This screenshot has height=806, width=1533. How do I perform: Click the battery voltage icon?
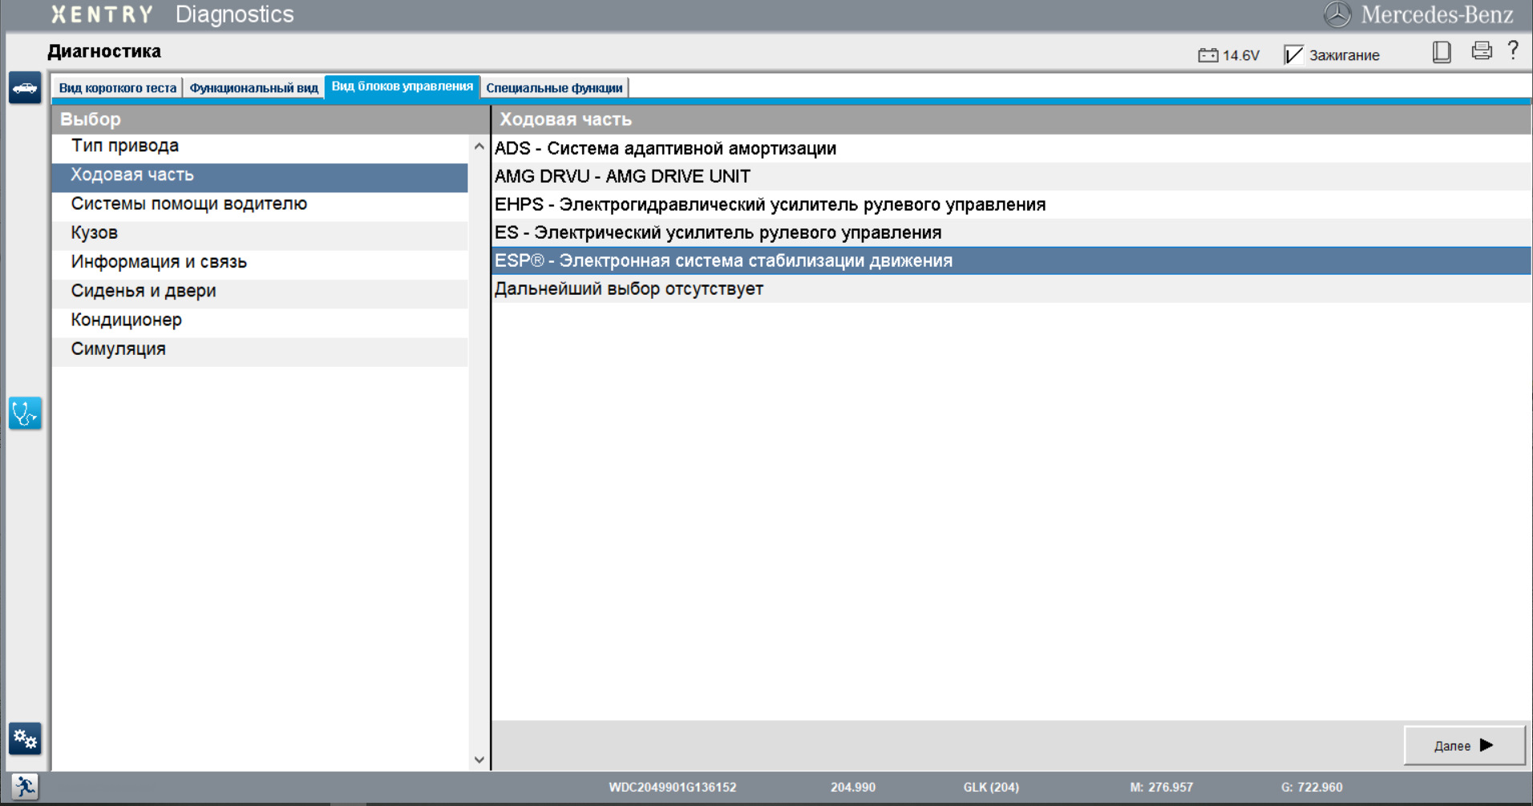(x=1207, y=55)
